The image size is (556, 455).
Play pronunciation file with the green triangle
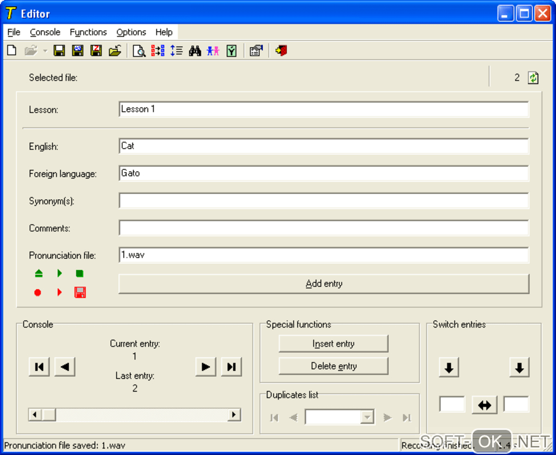(59, 273)
